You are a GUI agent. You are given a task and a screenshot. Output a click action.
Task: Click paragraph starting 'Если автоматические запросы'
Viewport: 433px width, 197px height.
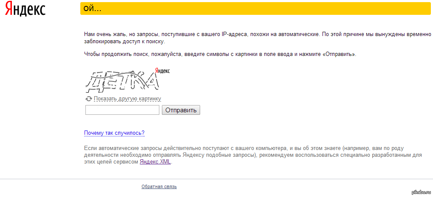(253, 155)
